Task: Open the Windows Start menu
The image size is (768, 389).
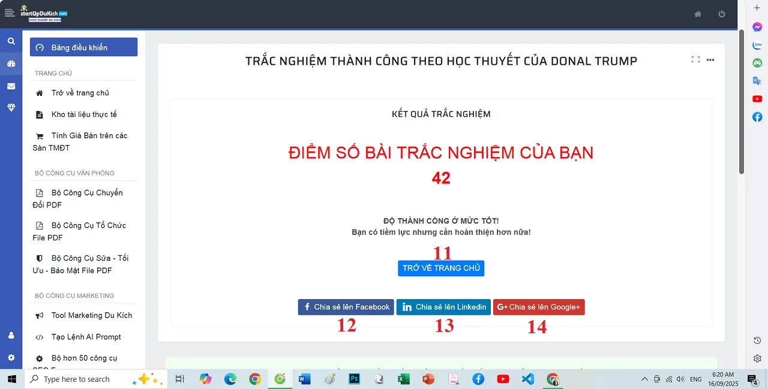Action: pyautogui.click(x=12, y=379)
